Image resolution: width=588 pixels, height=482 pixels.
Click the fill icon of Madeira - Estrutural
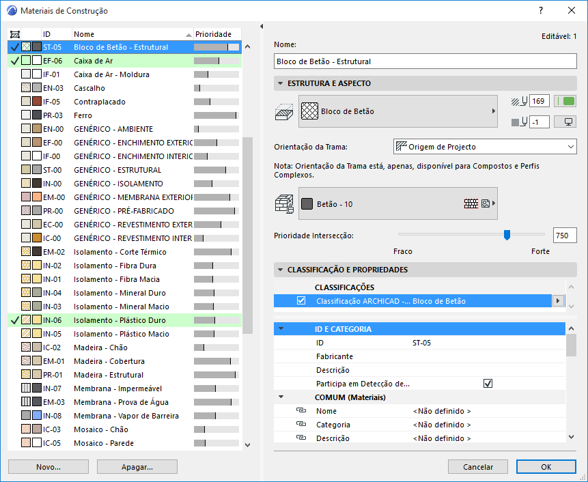pos(26,374)
